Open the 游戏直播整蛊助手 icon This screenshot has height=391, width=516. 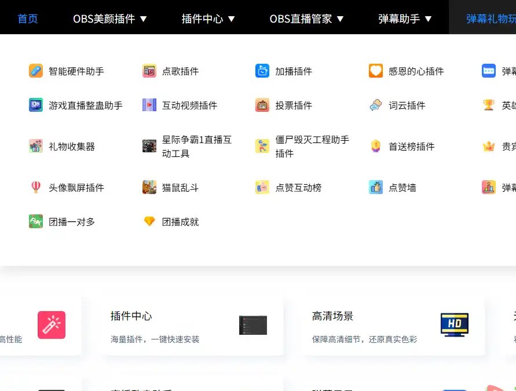click(x=35, y=105)
